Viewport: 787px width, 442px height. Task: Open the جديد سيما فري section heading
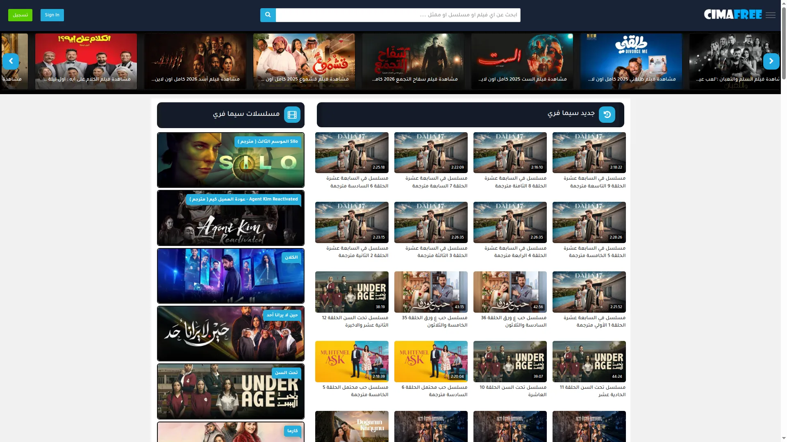tap(571, 113)
